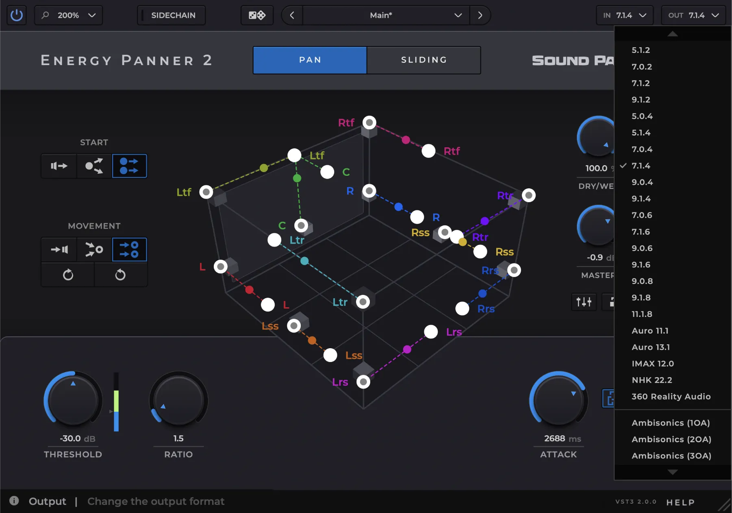The image size is (732, 513).
Task: Switch to the PAN tab
Action: (x=310, y=60)
